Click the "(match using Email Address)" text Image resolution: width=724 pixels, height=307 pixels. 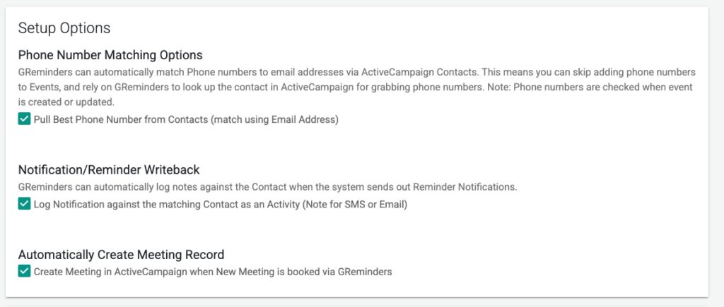point(285,119)
